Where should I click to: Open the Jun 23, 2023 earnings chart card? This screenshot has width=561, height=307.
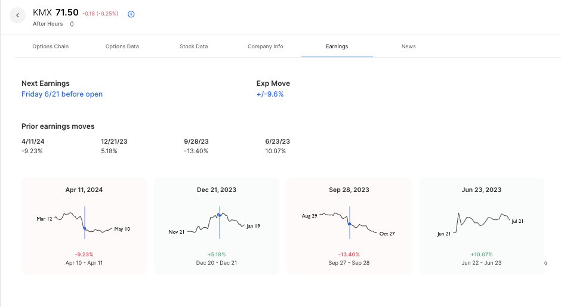point(482,226)
